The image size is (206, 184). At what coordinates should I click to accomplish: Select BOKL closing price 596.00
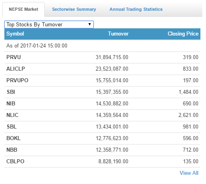190,138
